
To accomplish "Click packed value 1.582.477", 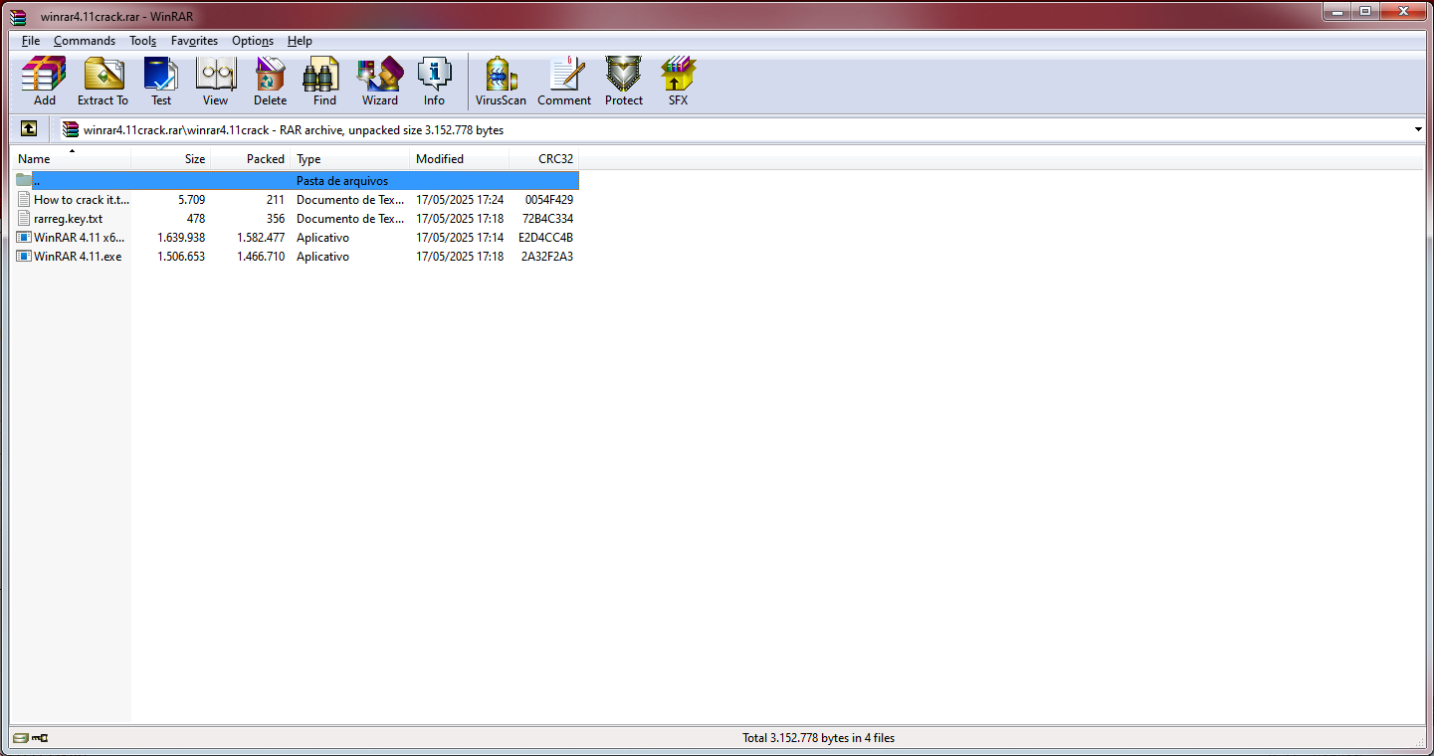I will click(261, 237).
